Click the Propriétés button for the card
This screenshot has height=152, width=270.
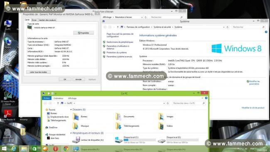click(x=83, y=33)
